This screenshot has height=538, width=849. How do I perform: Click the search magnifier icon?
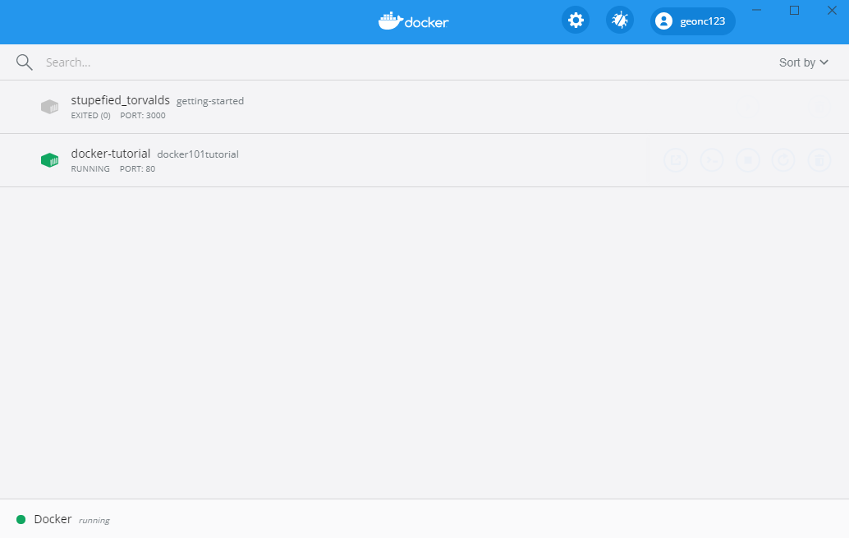(x=24, y=62)
